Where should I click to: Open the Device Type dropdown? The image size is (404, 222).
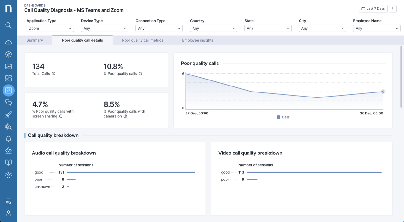pyautogui.click(x=104, y=28)
